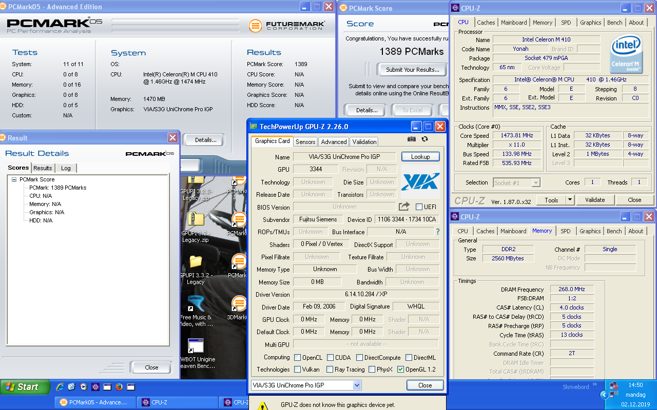This screenshot has height=410, width=657.
Task: Toggle the CUDA checkbox
Action: 330,357
